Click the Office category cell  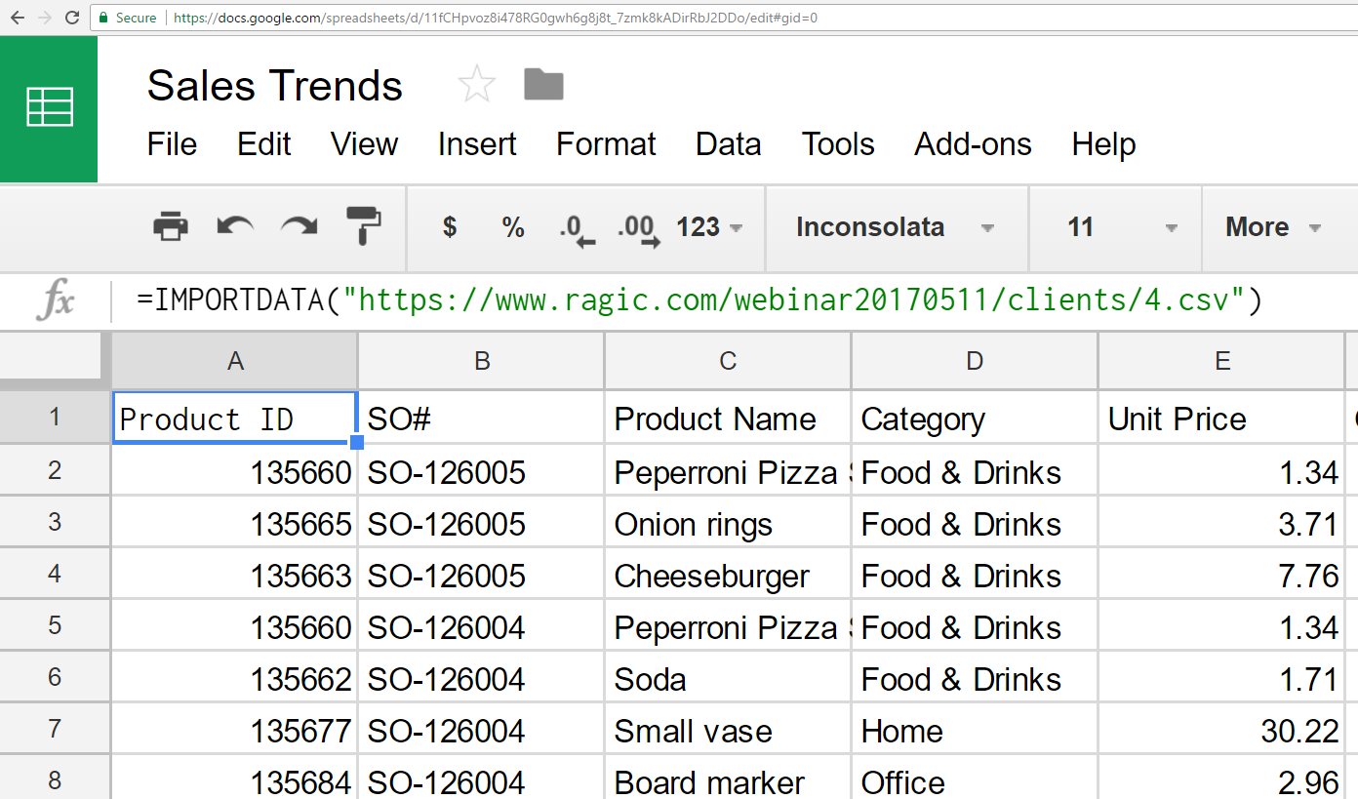975,779
